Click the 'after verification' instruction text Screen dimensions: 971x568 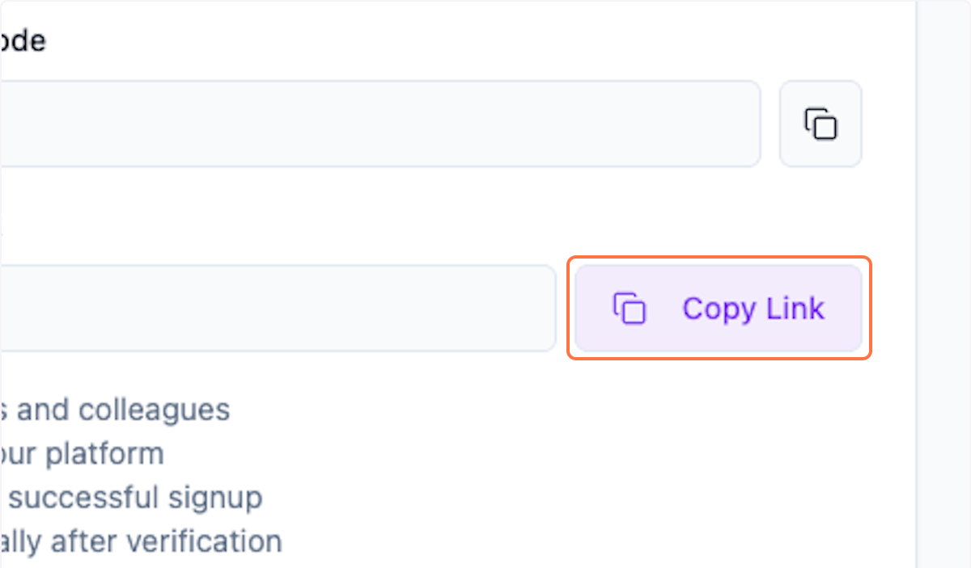(x=141, y=541)
